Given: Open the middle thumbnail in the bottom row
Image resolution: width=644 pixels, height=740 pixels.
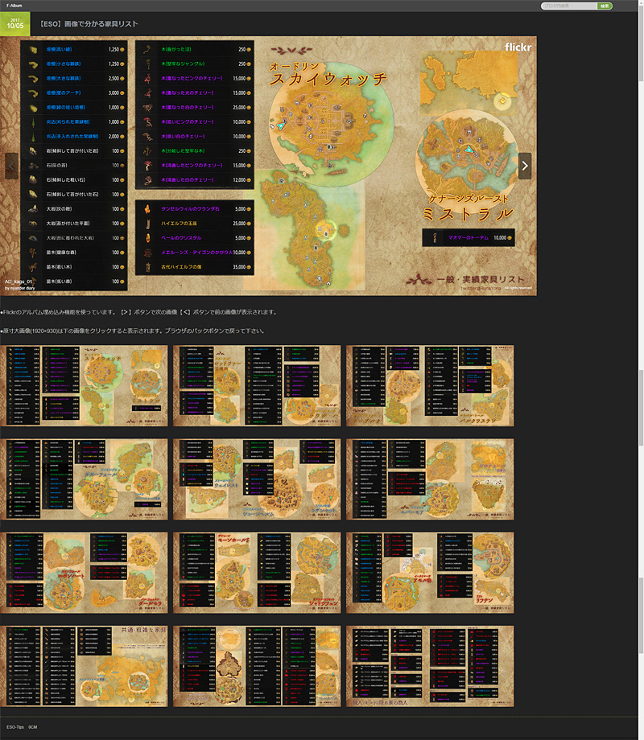Looking at the screenshot, I should tap(257, 666).
